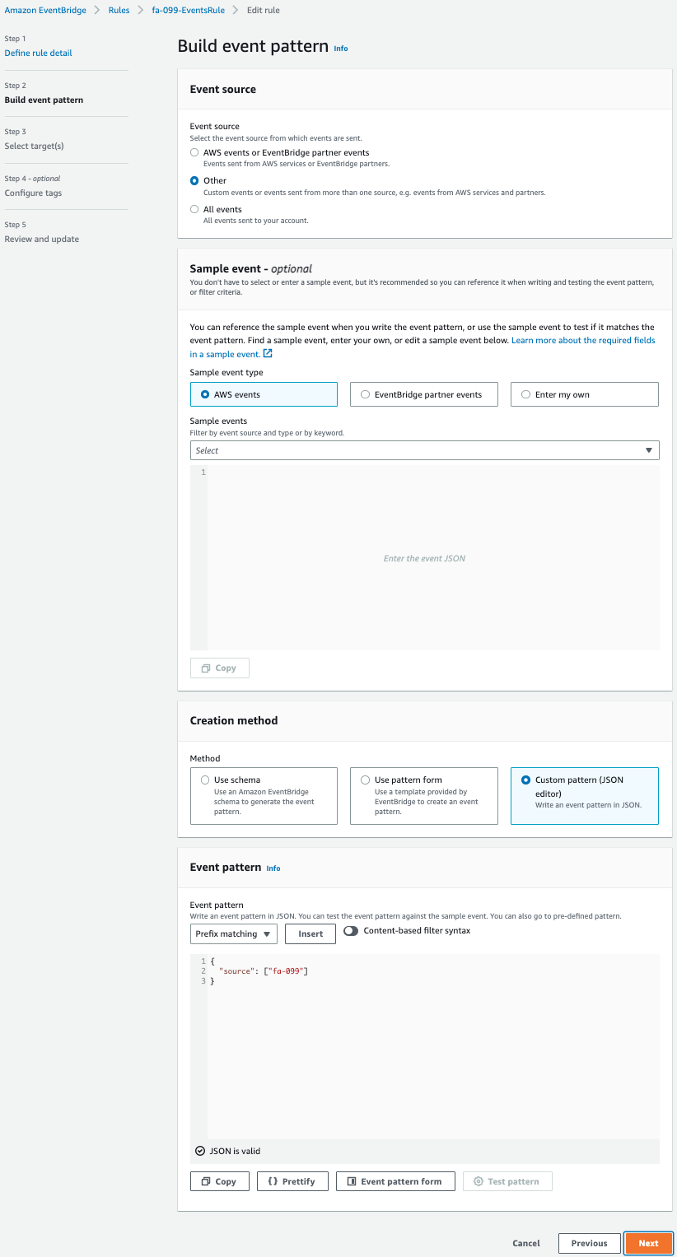The image size is (677, 1257).
Task: Click the Info link beside Build event pattern
Action: pyautogui.click(x=340, y=49)
